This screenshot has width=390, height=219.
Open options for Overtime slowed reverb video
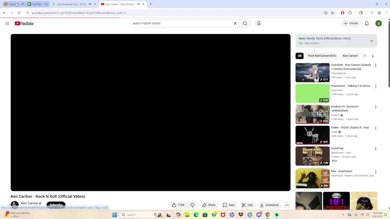[376, 65]
